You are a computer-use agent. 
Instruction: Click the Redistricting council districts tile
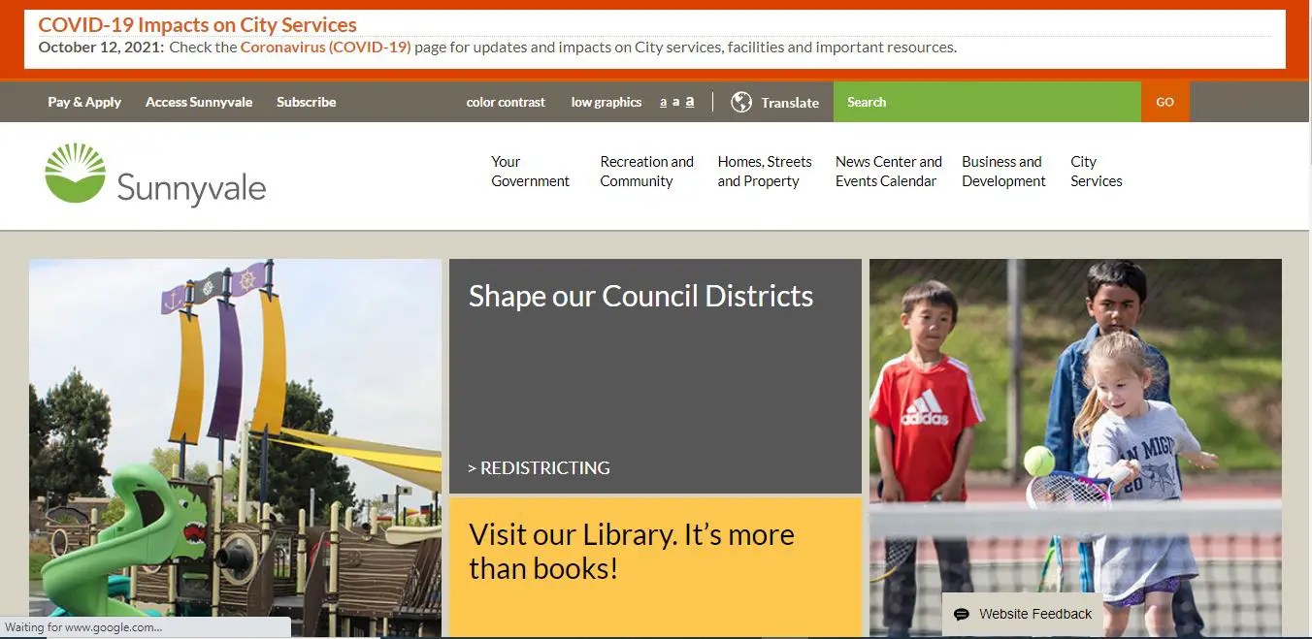click(x=655, y=376)
